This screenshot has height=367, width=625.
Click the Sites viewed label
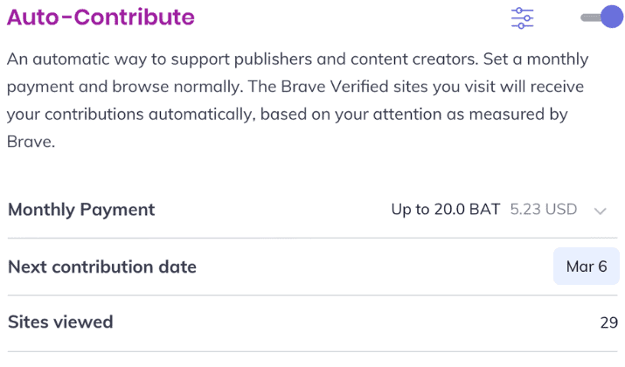tap(60, 322)
